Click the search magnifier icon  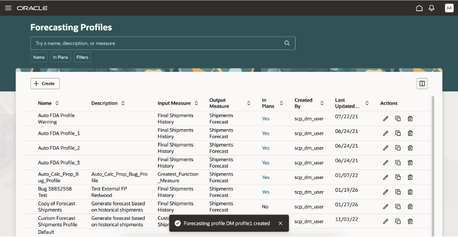point(287,43)
